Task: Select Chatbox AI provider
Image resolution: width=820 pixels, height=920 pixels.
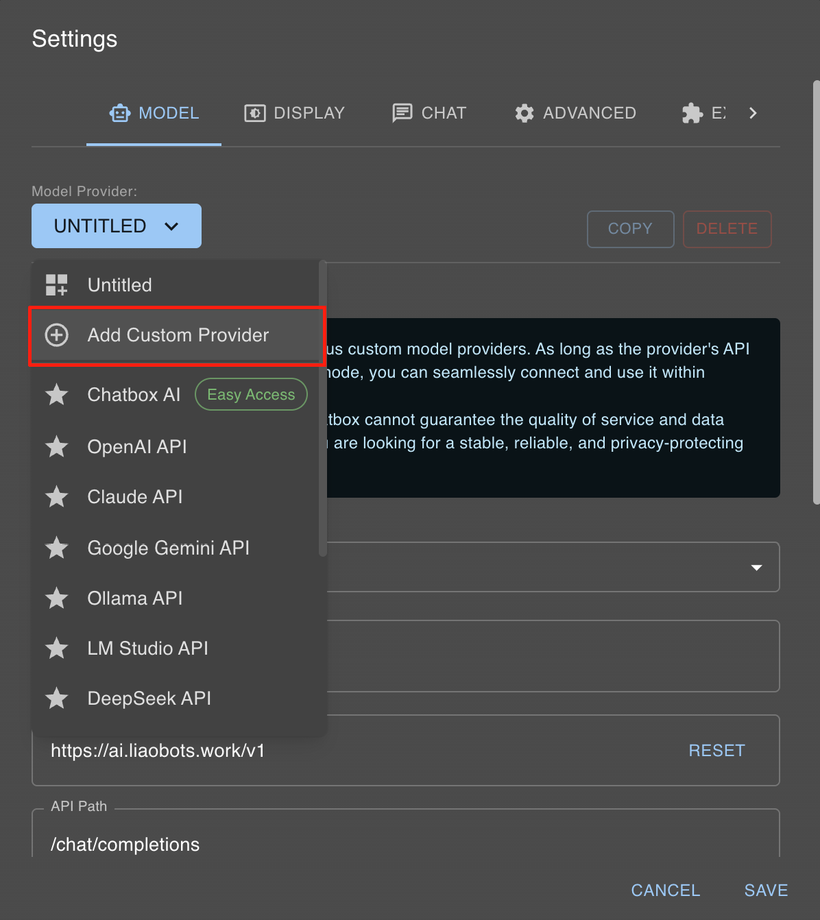Action: [176, 395]
